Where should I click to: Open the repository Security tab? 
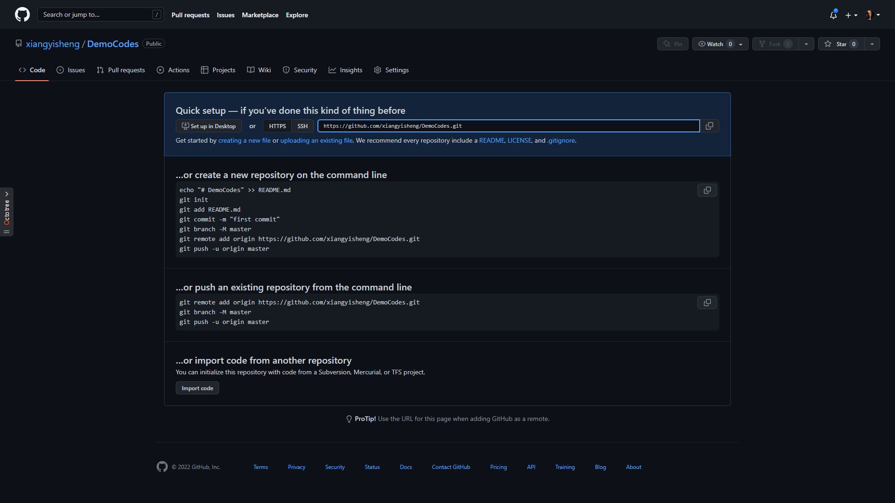[x=300, y=70]
